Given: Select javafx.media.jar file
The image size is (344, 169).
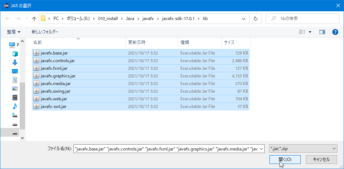Looking at the screenshot, I should pos(141,84).
